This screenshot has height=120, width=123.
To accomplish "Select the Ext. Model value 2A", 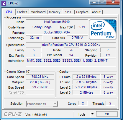I will pos(71,55).
